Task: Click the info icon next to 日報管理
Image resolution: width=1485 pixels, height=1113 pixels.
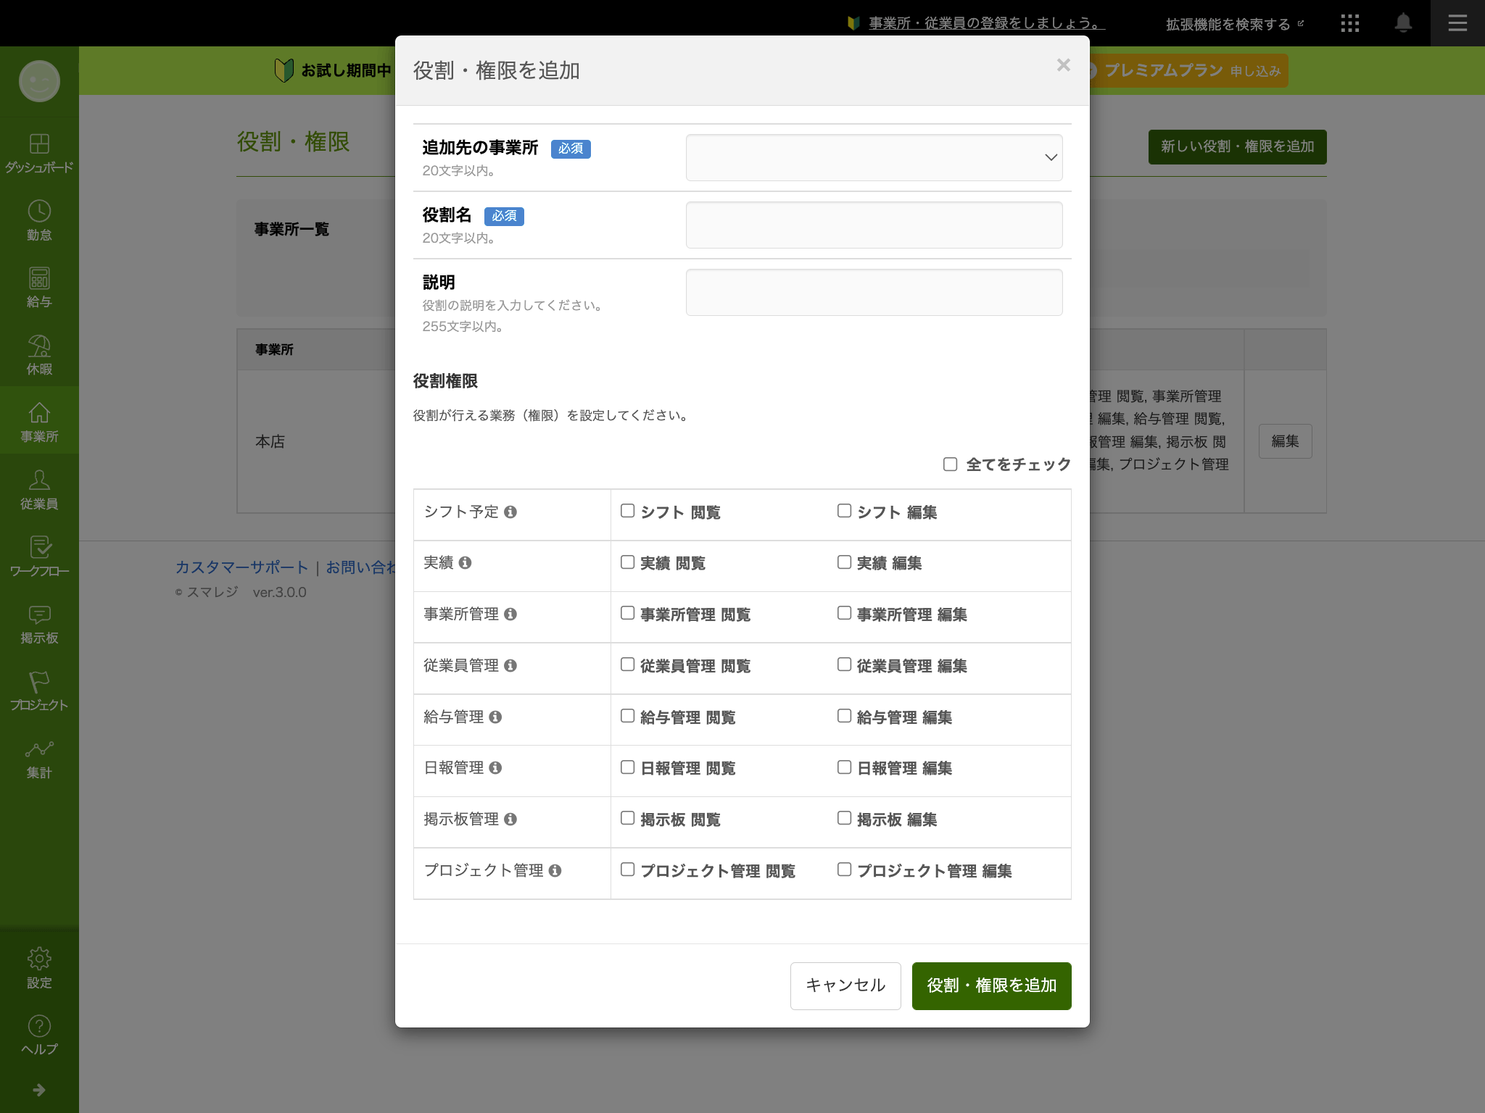Action: (495, 768)
